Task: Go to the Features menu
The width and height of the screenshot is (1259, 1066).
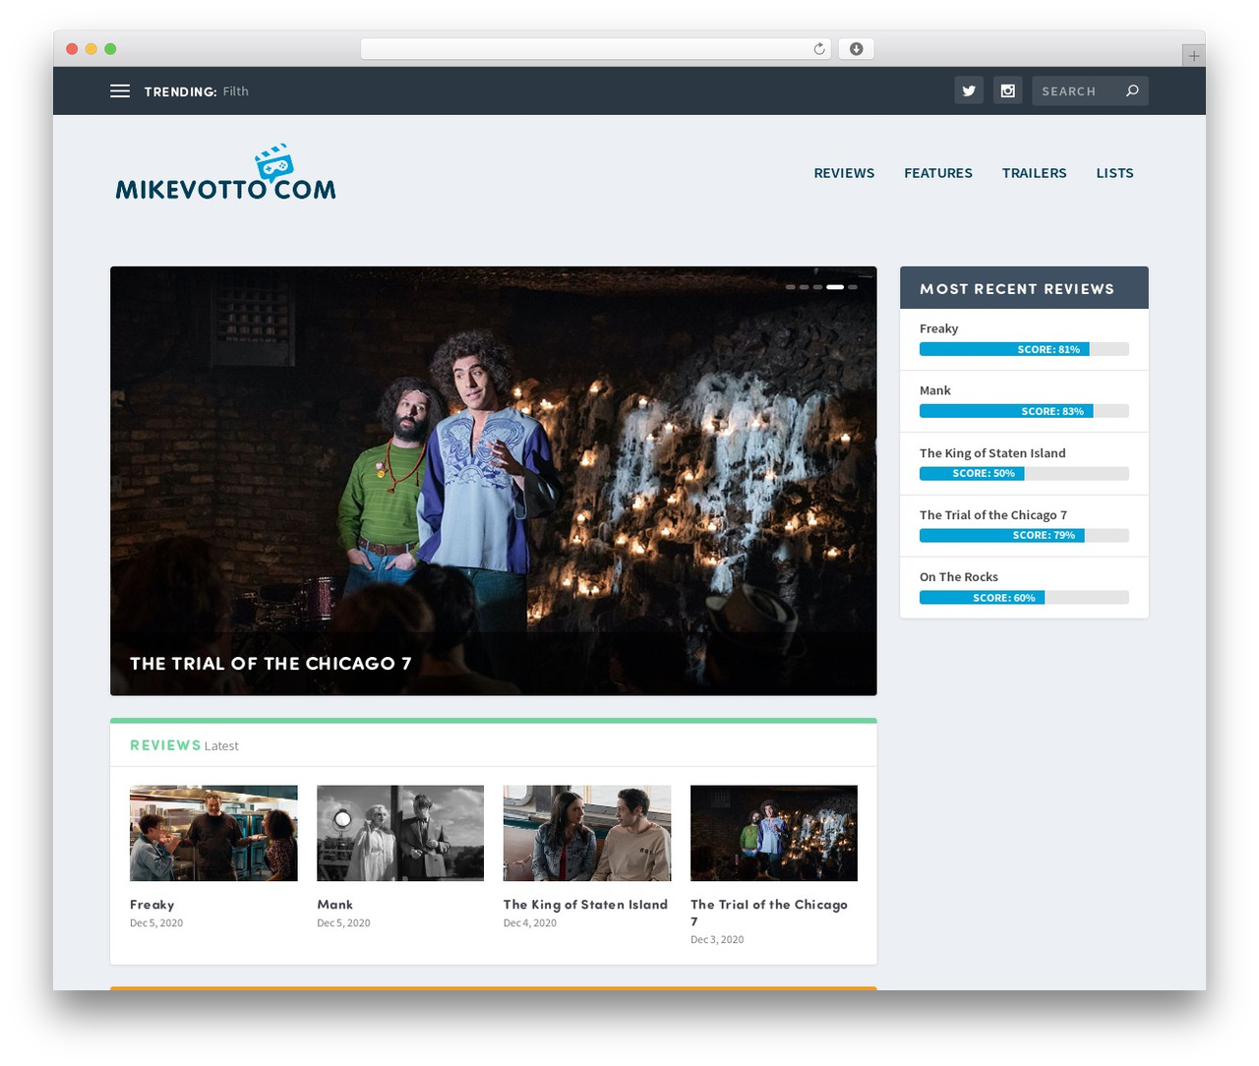Action: click(x=938, y=173)
